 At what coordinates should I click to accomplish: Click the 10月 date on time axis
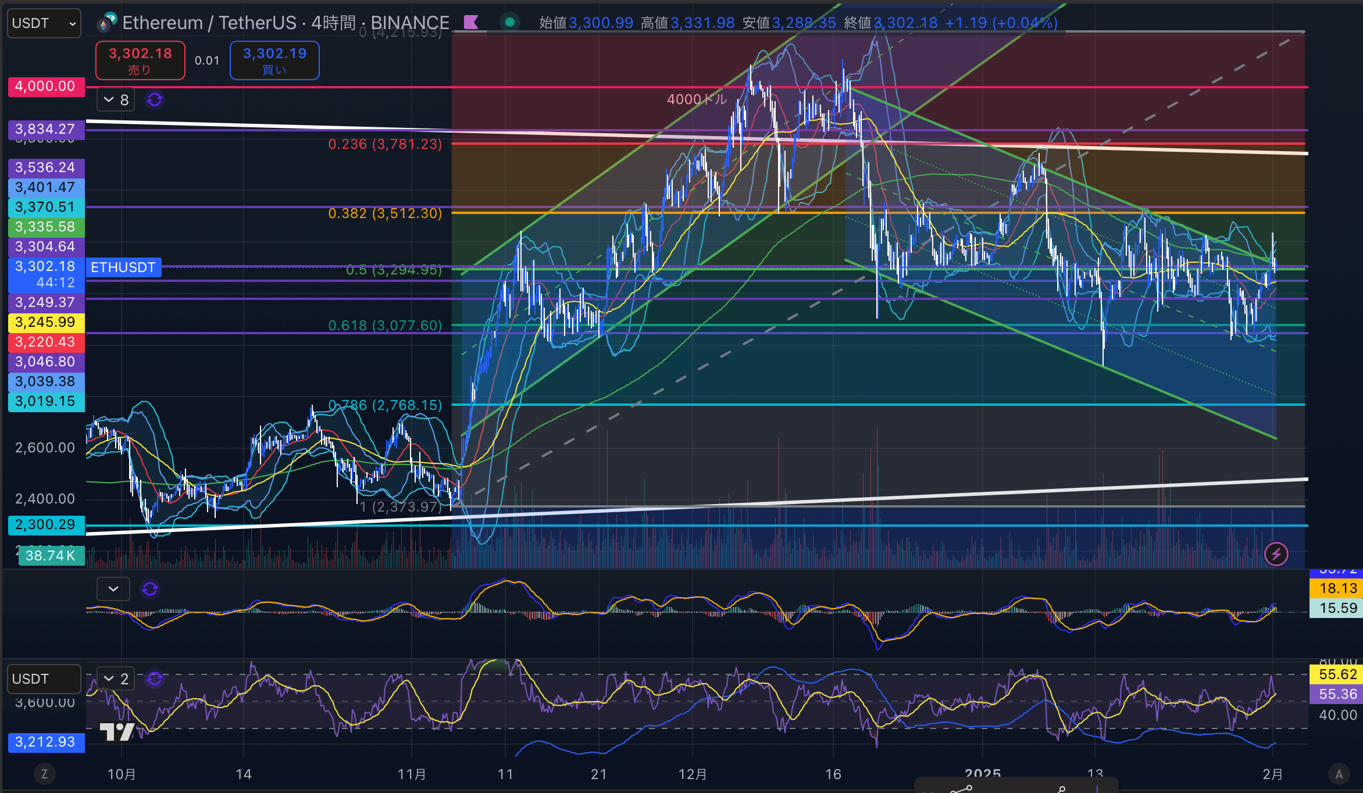pyautogui.click(x=122, y=774)
